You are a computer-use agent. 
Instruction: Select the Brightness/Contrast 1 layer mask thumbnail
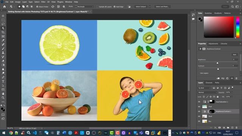[212, 111]
